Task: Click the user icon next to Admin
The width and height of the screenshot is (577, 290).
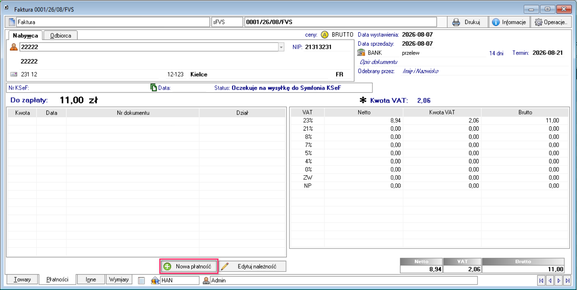Action: click(x=206, y=280)
